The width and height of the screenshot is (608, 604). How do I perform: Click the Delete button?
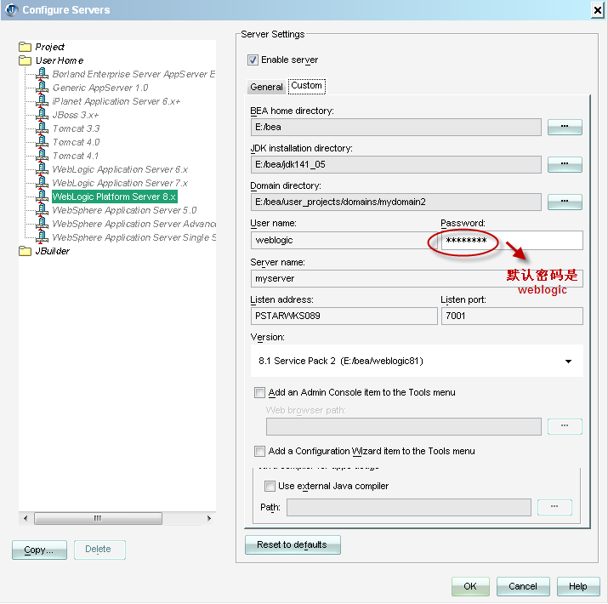point(99,550)
